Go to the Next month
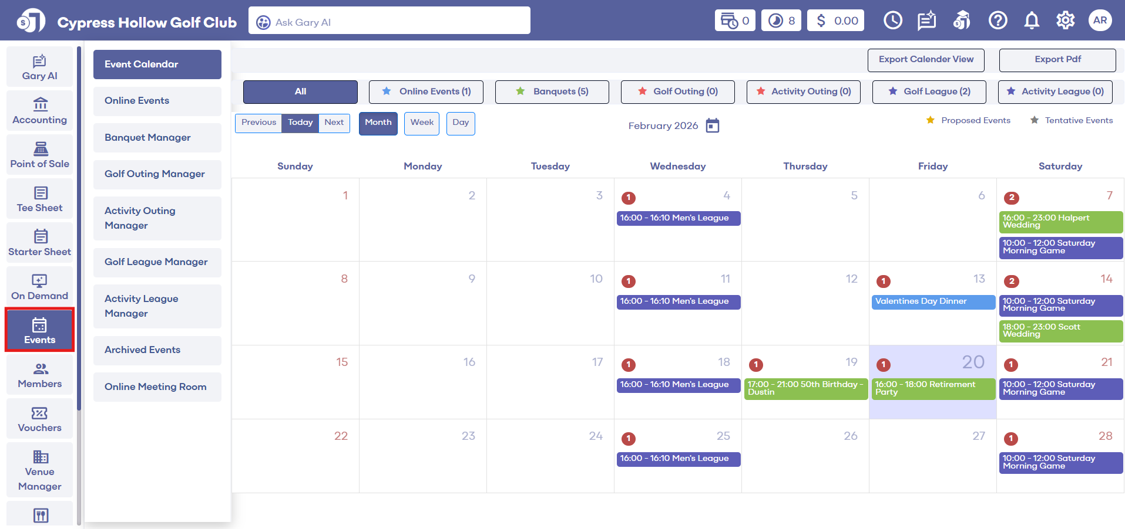Screen dimensions: 1125x529 click(334, 123)
